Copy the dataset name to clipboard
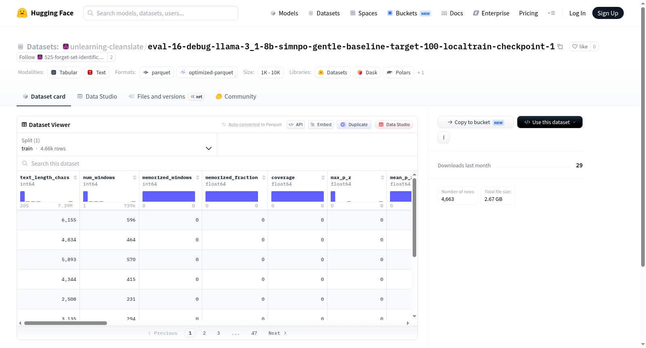646x348 pixels. (x=560, y=46)
